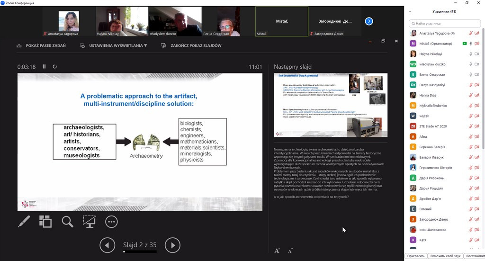Show next video thumbnails with blue arrow
Screen dimensions: 485x261
coord(368,21)
